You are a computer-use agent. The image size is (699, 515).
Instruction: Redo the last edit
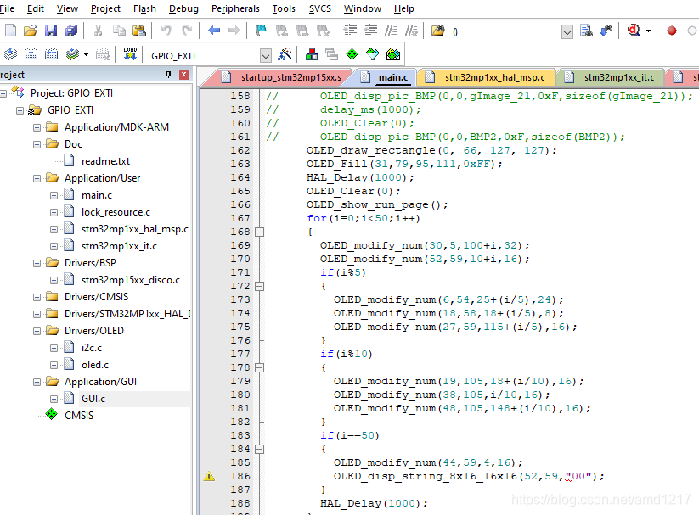click(187, 31)
